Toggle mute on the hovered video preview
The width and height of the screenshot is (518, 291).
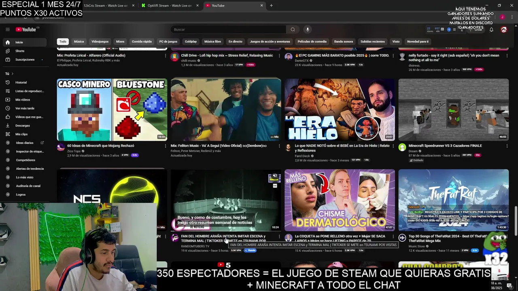coord(275,176)
